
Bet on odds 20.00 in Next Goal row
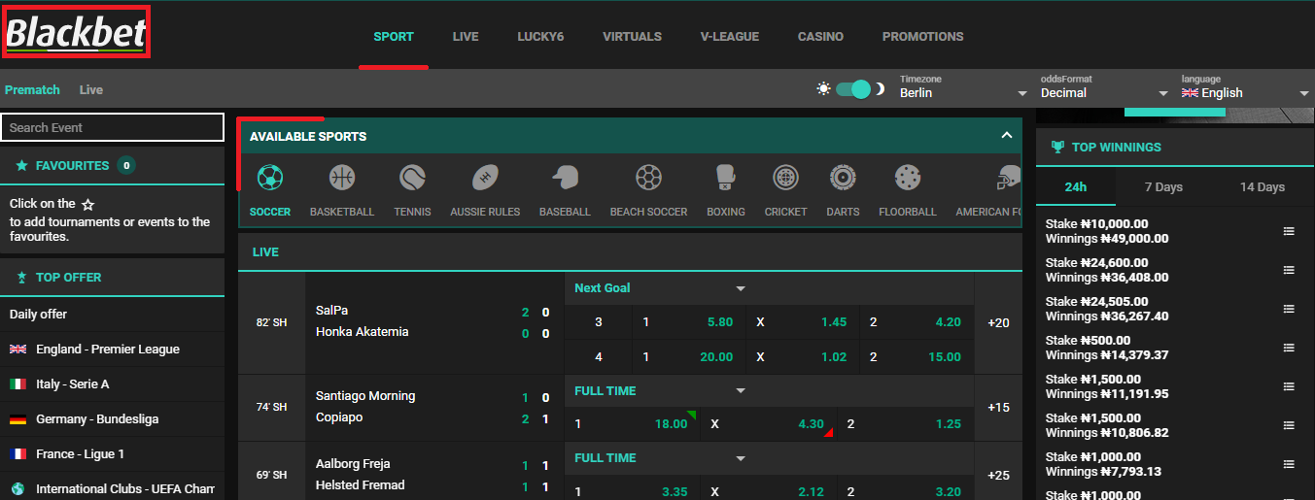tap(689, 357)
